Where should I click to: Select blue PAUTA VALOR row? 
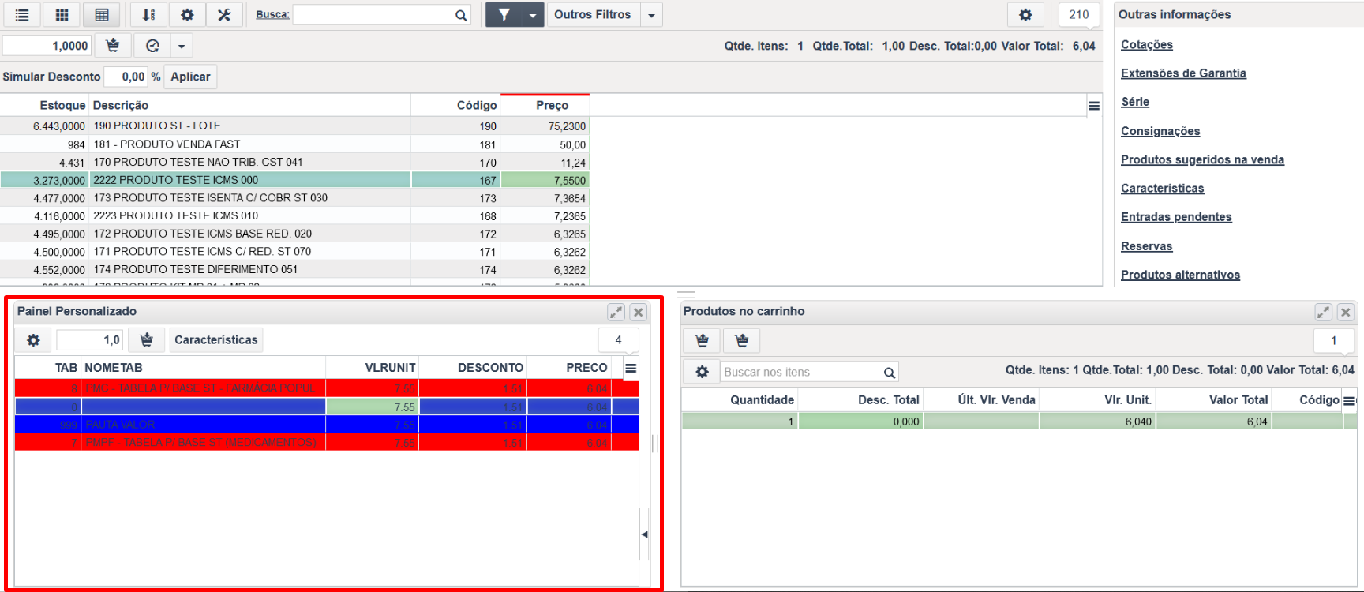327,425
